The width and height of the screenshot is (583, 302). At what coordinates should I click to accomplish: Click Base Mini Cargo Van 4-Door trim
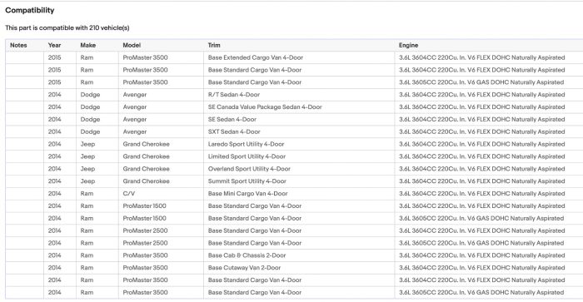[x=248, y=194]
